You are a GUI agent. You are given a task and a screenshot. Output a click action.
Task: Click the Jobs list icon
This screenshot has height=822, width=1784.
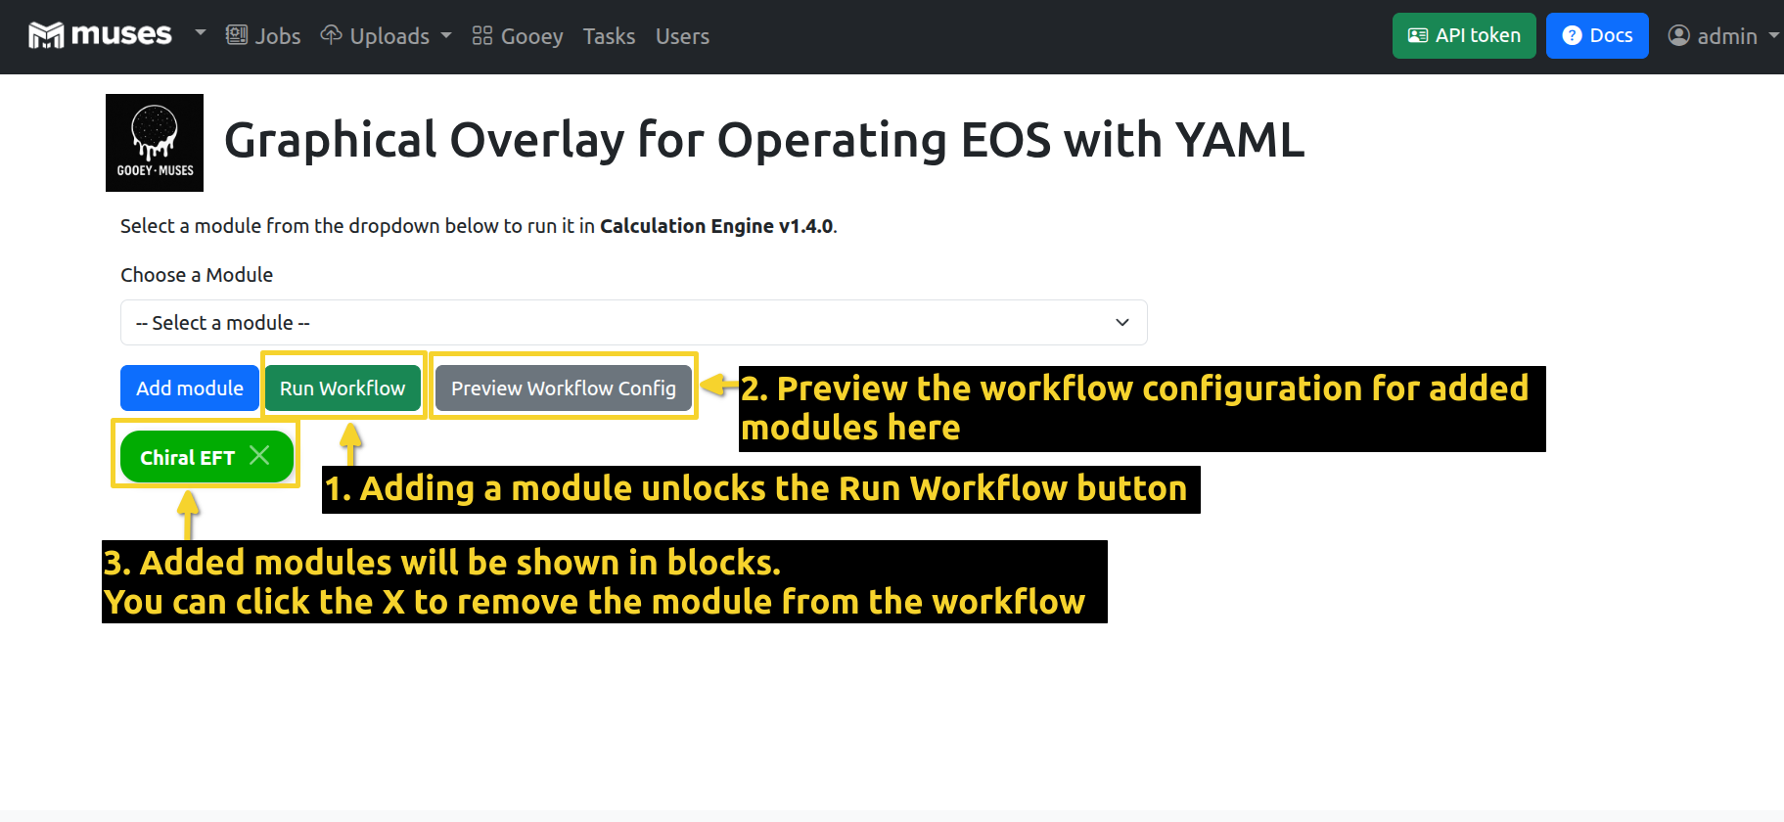(237, 35)
